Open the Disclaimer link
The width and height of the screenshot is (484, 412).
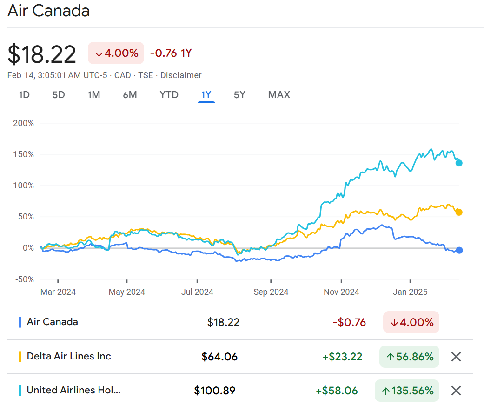click(181, 75)
